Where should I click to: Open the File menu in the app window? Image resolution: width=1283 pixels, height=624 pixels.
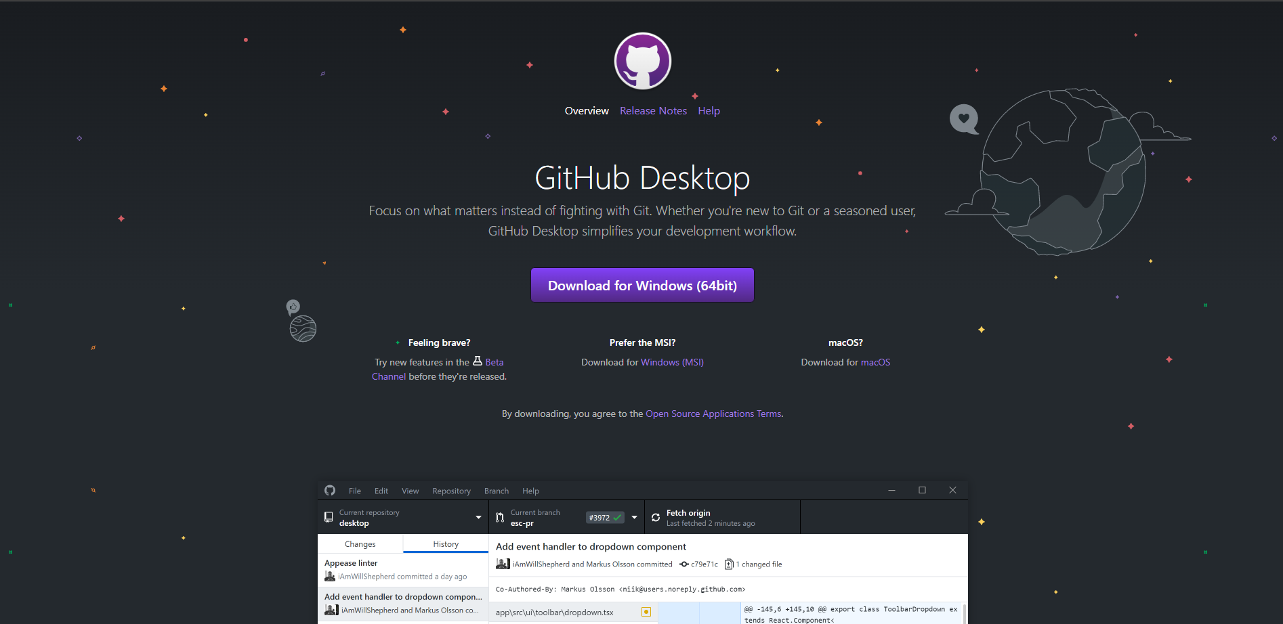click(x=355, y=491)
